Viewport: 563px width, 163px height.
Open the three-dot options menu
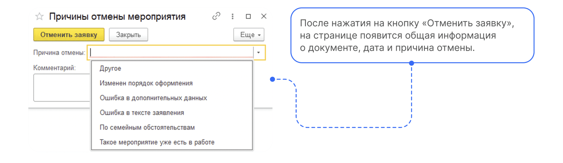(x=233, y=16)
